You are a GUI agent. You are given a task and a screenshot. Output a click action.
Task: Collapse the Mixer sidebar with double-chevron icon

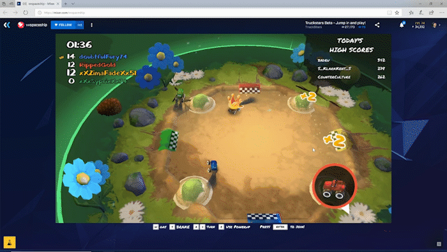point(7,25)
